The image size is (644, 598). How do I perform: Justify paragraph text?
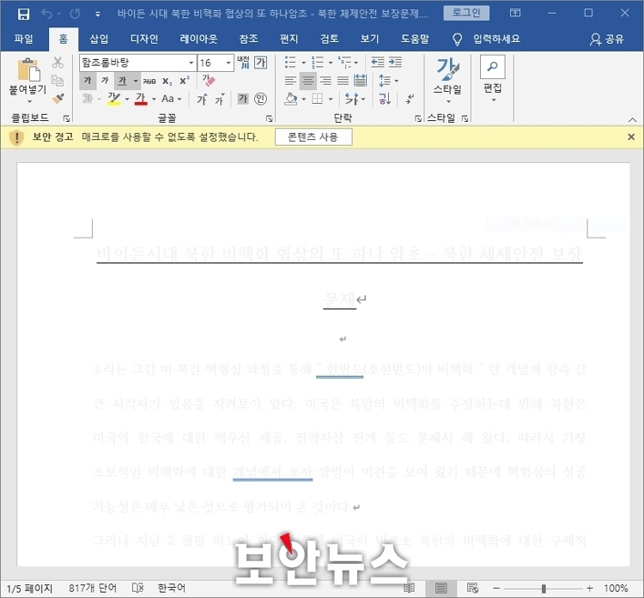pos(343,81)
